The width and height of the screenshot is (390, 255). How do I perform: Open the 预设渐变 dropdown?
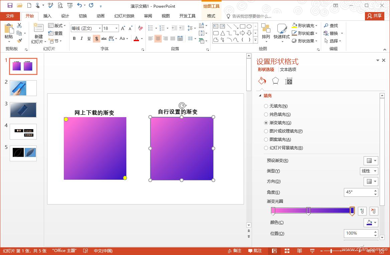(x=370, y=161)
